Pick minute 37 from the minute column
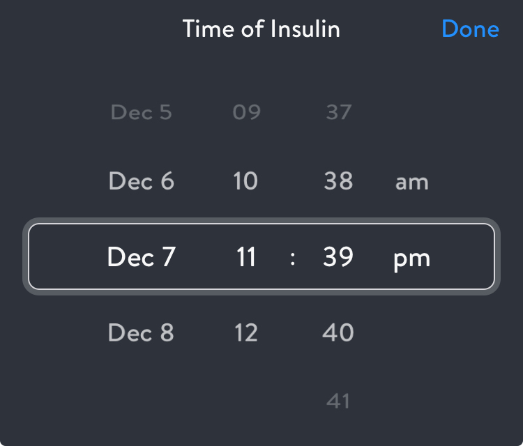Screen dimensions: 523x446 point(339,112)
